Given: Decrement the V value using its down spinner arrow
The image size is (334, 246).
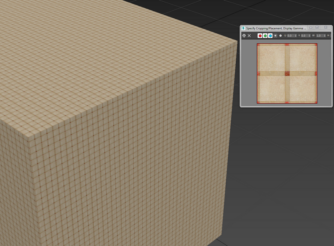Looking at the screenshot, I should point(309,37).
